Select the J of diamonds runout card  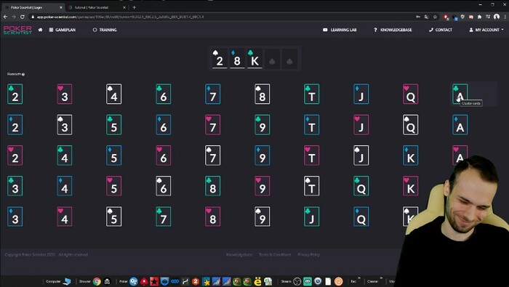click(x=361, y=94)
